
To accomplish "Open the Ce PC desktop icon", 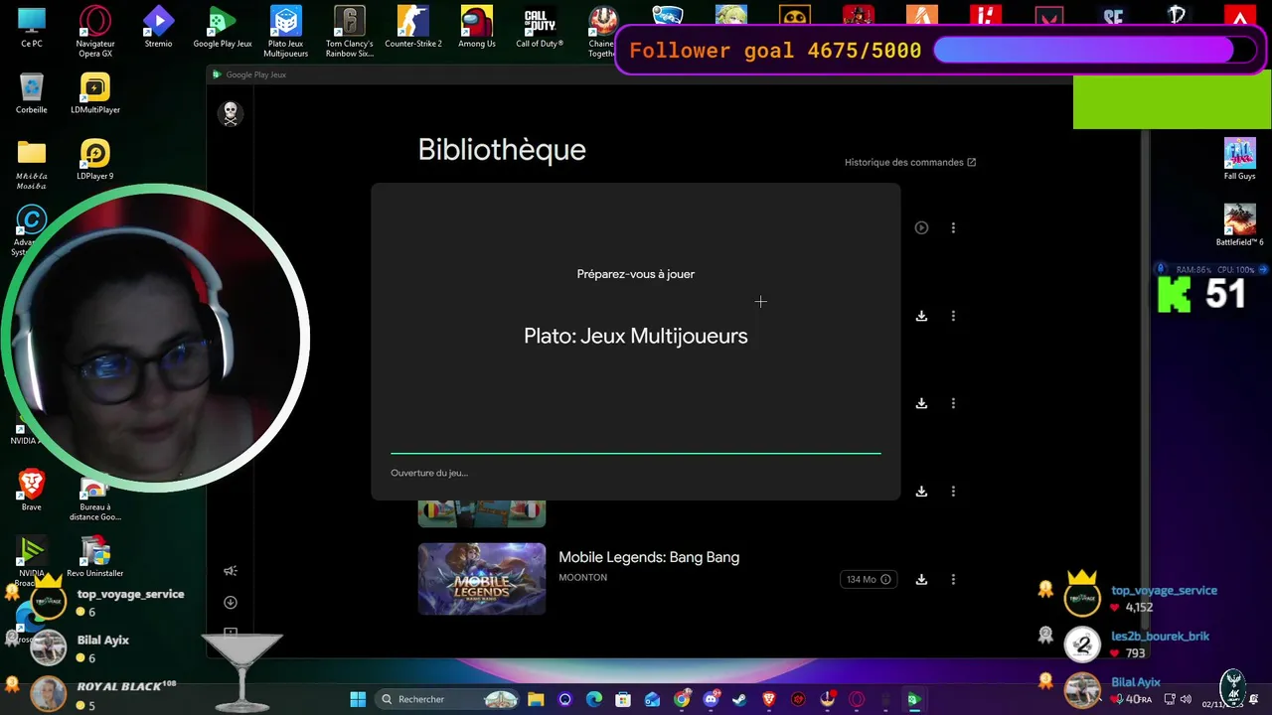I will (32, 28).
